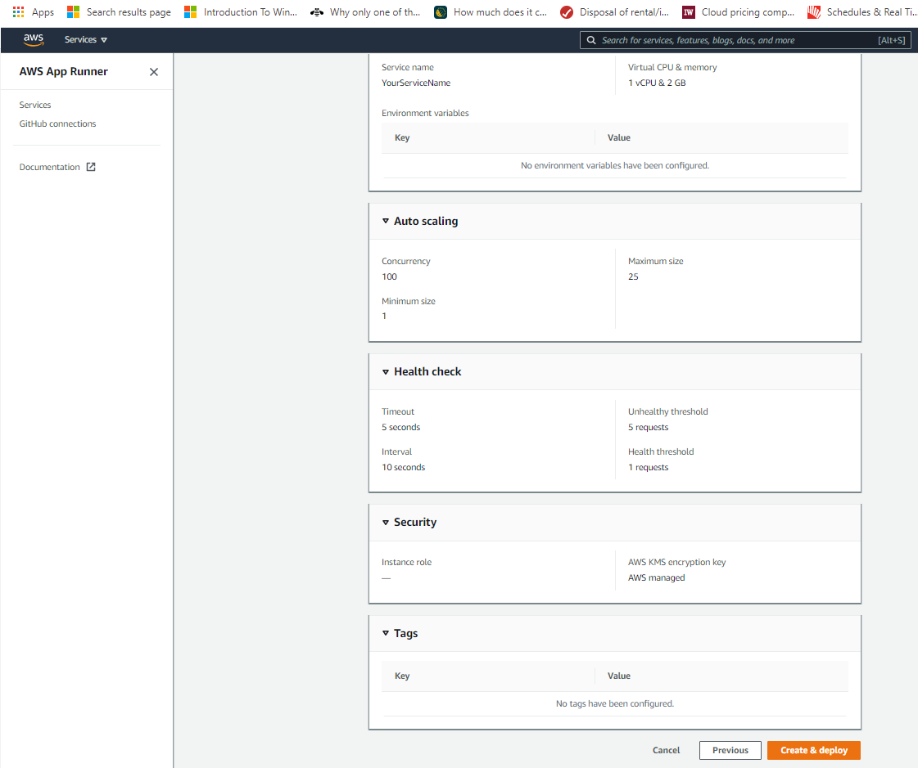Screen dimensions: 918x768
Task: Click the Cancel button
Action: point(667,751)
